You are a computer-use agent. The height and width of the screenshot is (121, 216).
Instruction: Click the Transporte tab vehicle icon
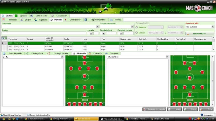(x=106, y=54)
